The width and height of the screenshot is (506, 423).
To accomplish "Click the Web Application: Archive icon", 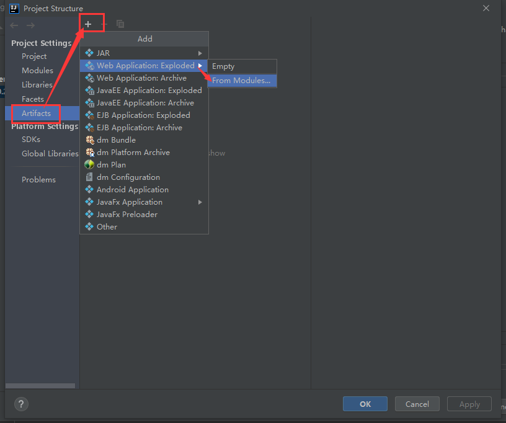I will [x=89, y=78].
